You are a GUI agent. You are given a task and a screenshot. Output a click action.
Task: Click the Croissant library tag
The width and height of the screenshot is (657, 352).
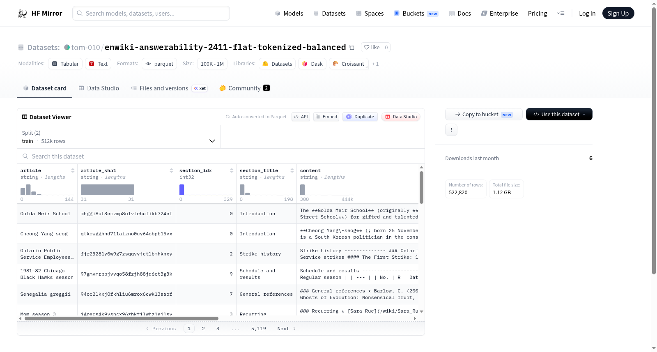click(x=349, y=64)
